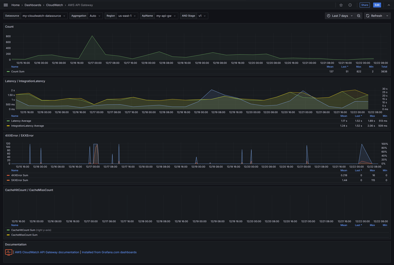Select the CloudWatch breadcrumb folder
The height and width of the screenshot is (265, 394).
(x=54, y=5)
